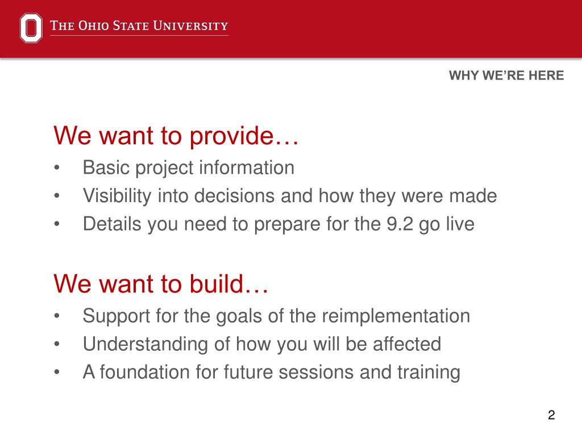Select 'Understanding of how you will be affected'
582x436 pixels.
[262, 345]
